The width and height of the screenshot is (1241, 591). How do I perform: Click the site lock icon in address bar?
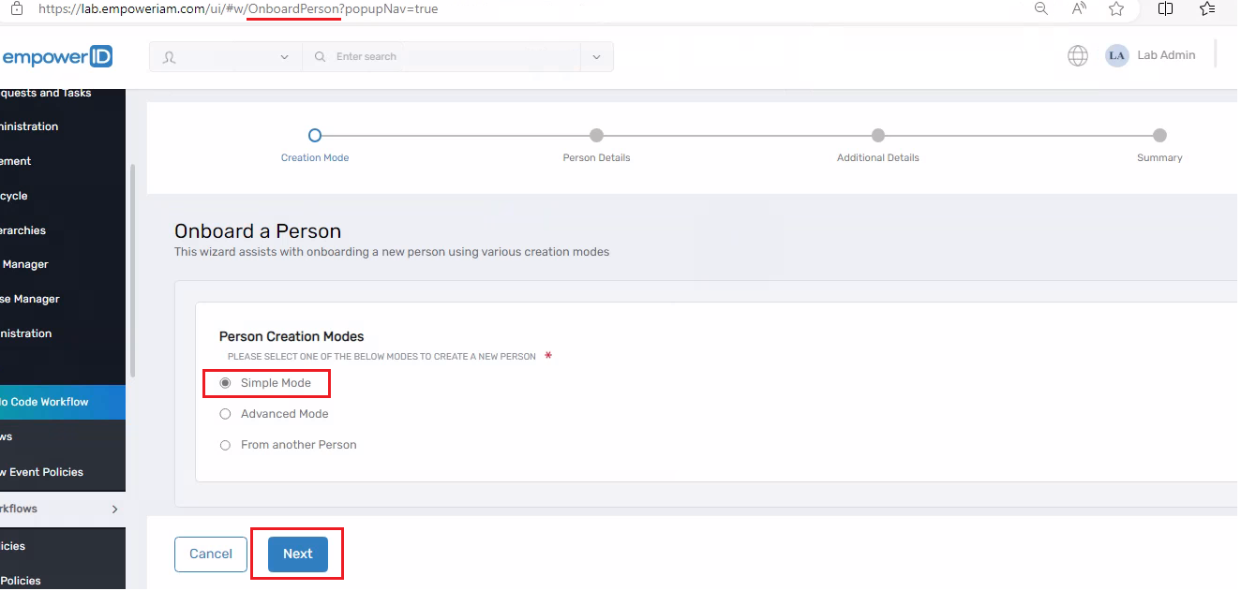pyautogui.click(x=16, y=8)
